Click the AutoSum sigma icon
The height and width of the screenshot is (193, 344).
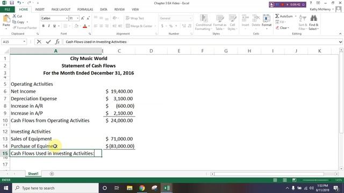click(277, 16)
